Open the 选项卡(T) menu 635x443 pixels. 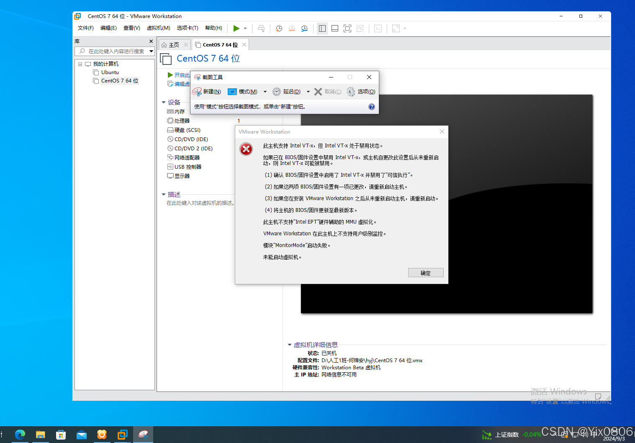tap(188, 28)
